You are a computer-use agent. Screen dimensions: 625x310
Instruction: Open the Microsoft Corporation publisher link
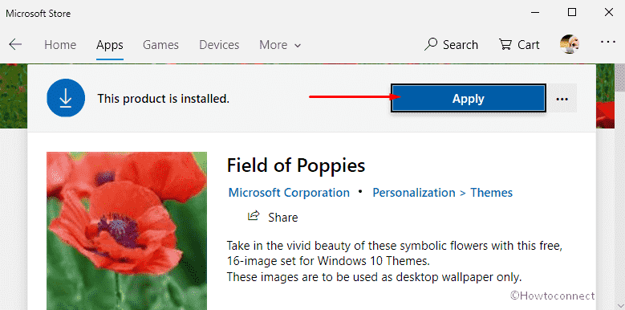pyautogui.click(x=289, y=193)
